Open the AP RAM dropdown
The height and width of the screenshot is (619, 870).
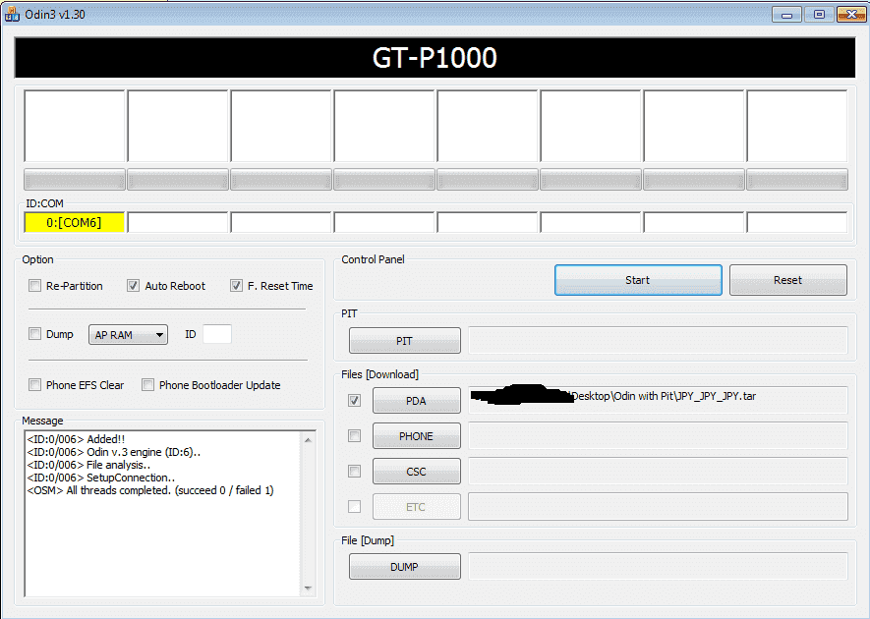pos(128,334)
